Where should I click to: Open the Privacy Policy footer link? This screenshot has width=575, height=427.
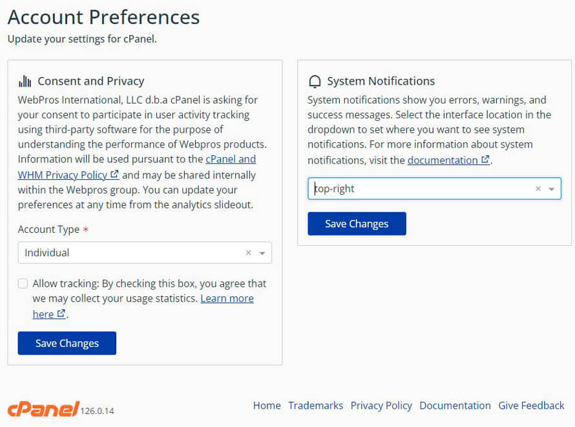(381, 406)
